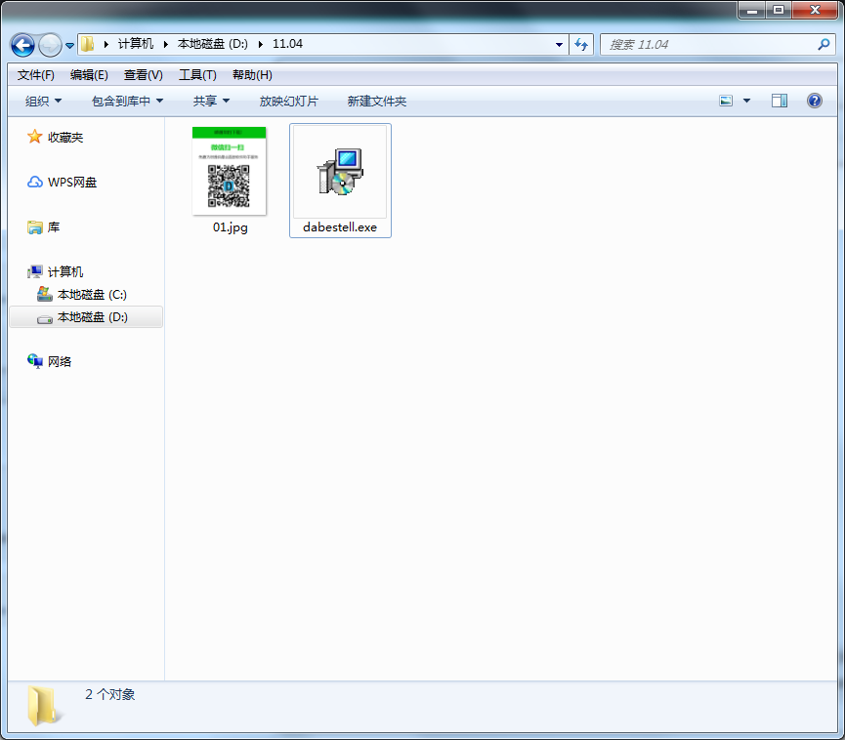Expand the arrow before 计算机 breadcrumb
This screenshot has width=845, height=740.
tap(106, 44)
